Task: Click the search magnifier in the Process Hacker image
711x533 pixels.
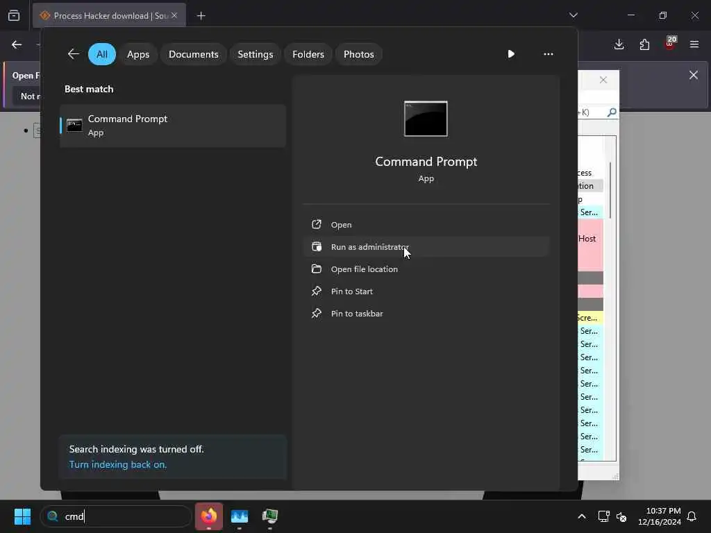Action: tap(612, 112)
